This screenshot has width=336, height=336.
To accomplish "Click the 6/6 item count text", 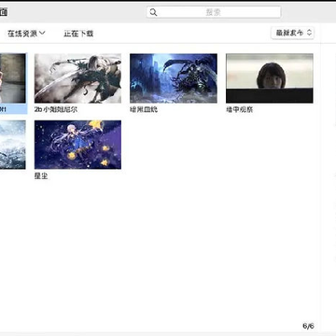I will point(308,326).
